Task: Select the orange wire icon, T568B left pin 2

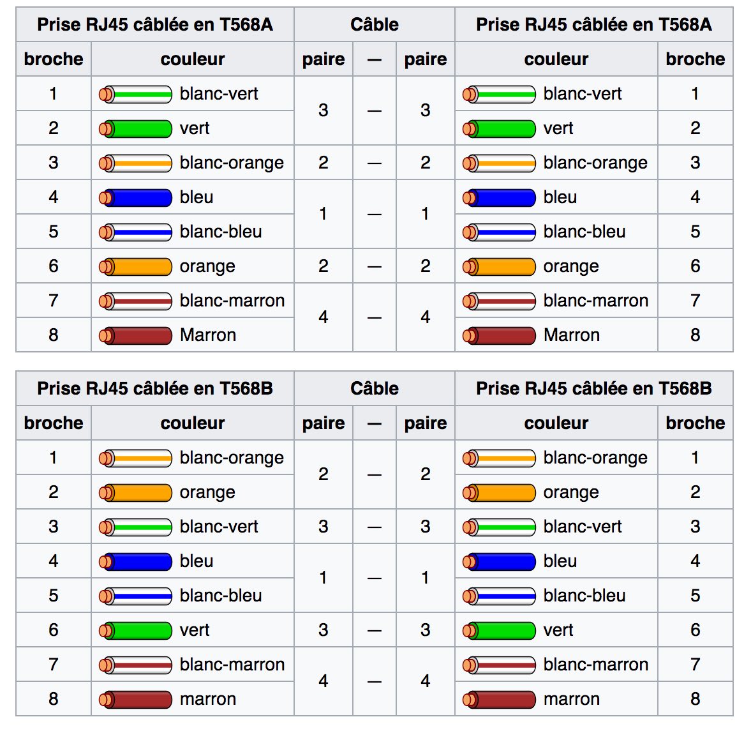Action: tap(135, 493)
